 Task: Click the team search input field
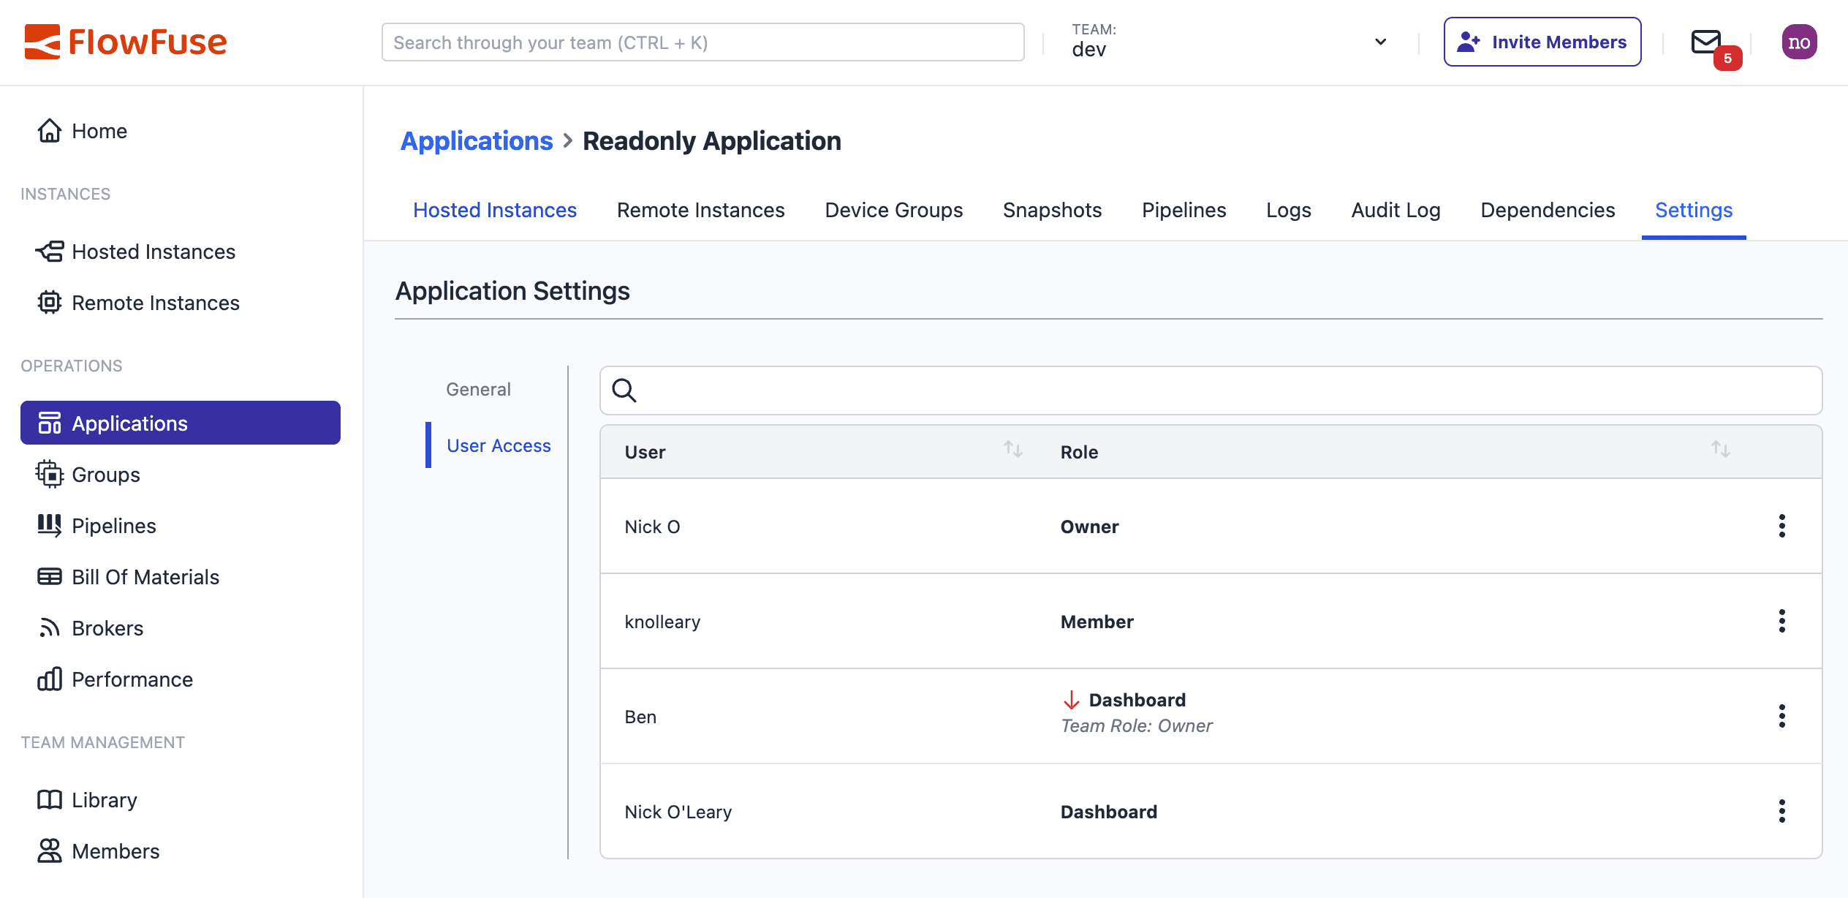tap(702, 42)
